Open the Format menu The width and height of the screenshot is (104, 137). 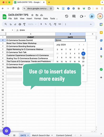point(38,18)
